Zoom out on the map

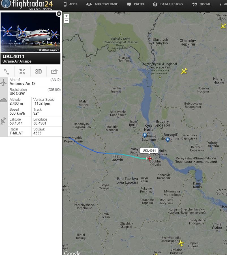point(67,21)
